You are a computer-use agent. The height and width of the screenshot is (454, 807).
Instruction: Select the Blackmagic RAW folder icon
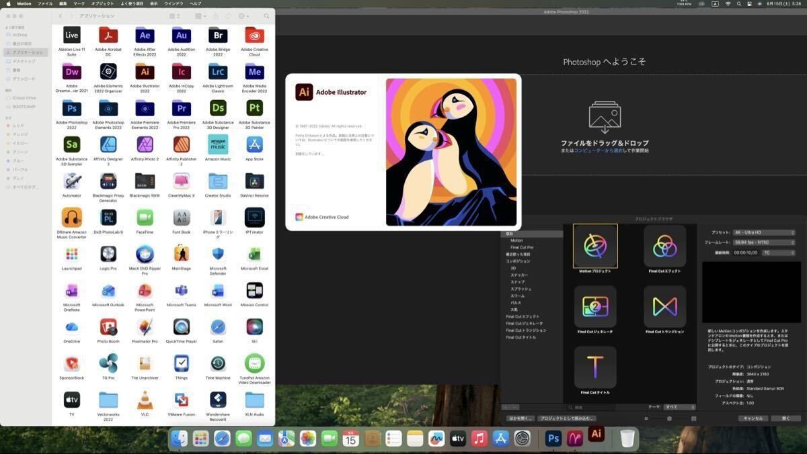point(145,181)
